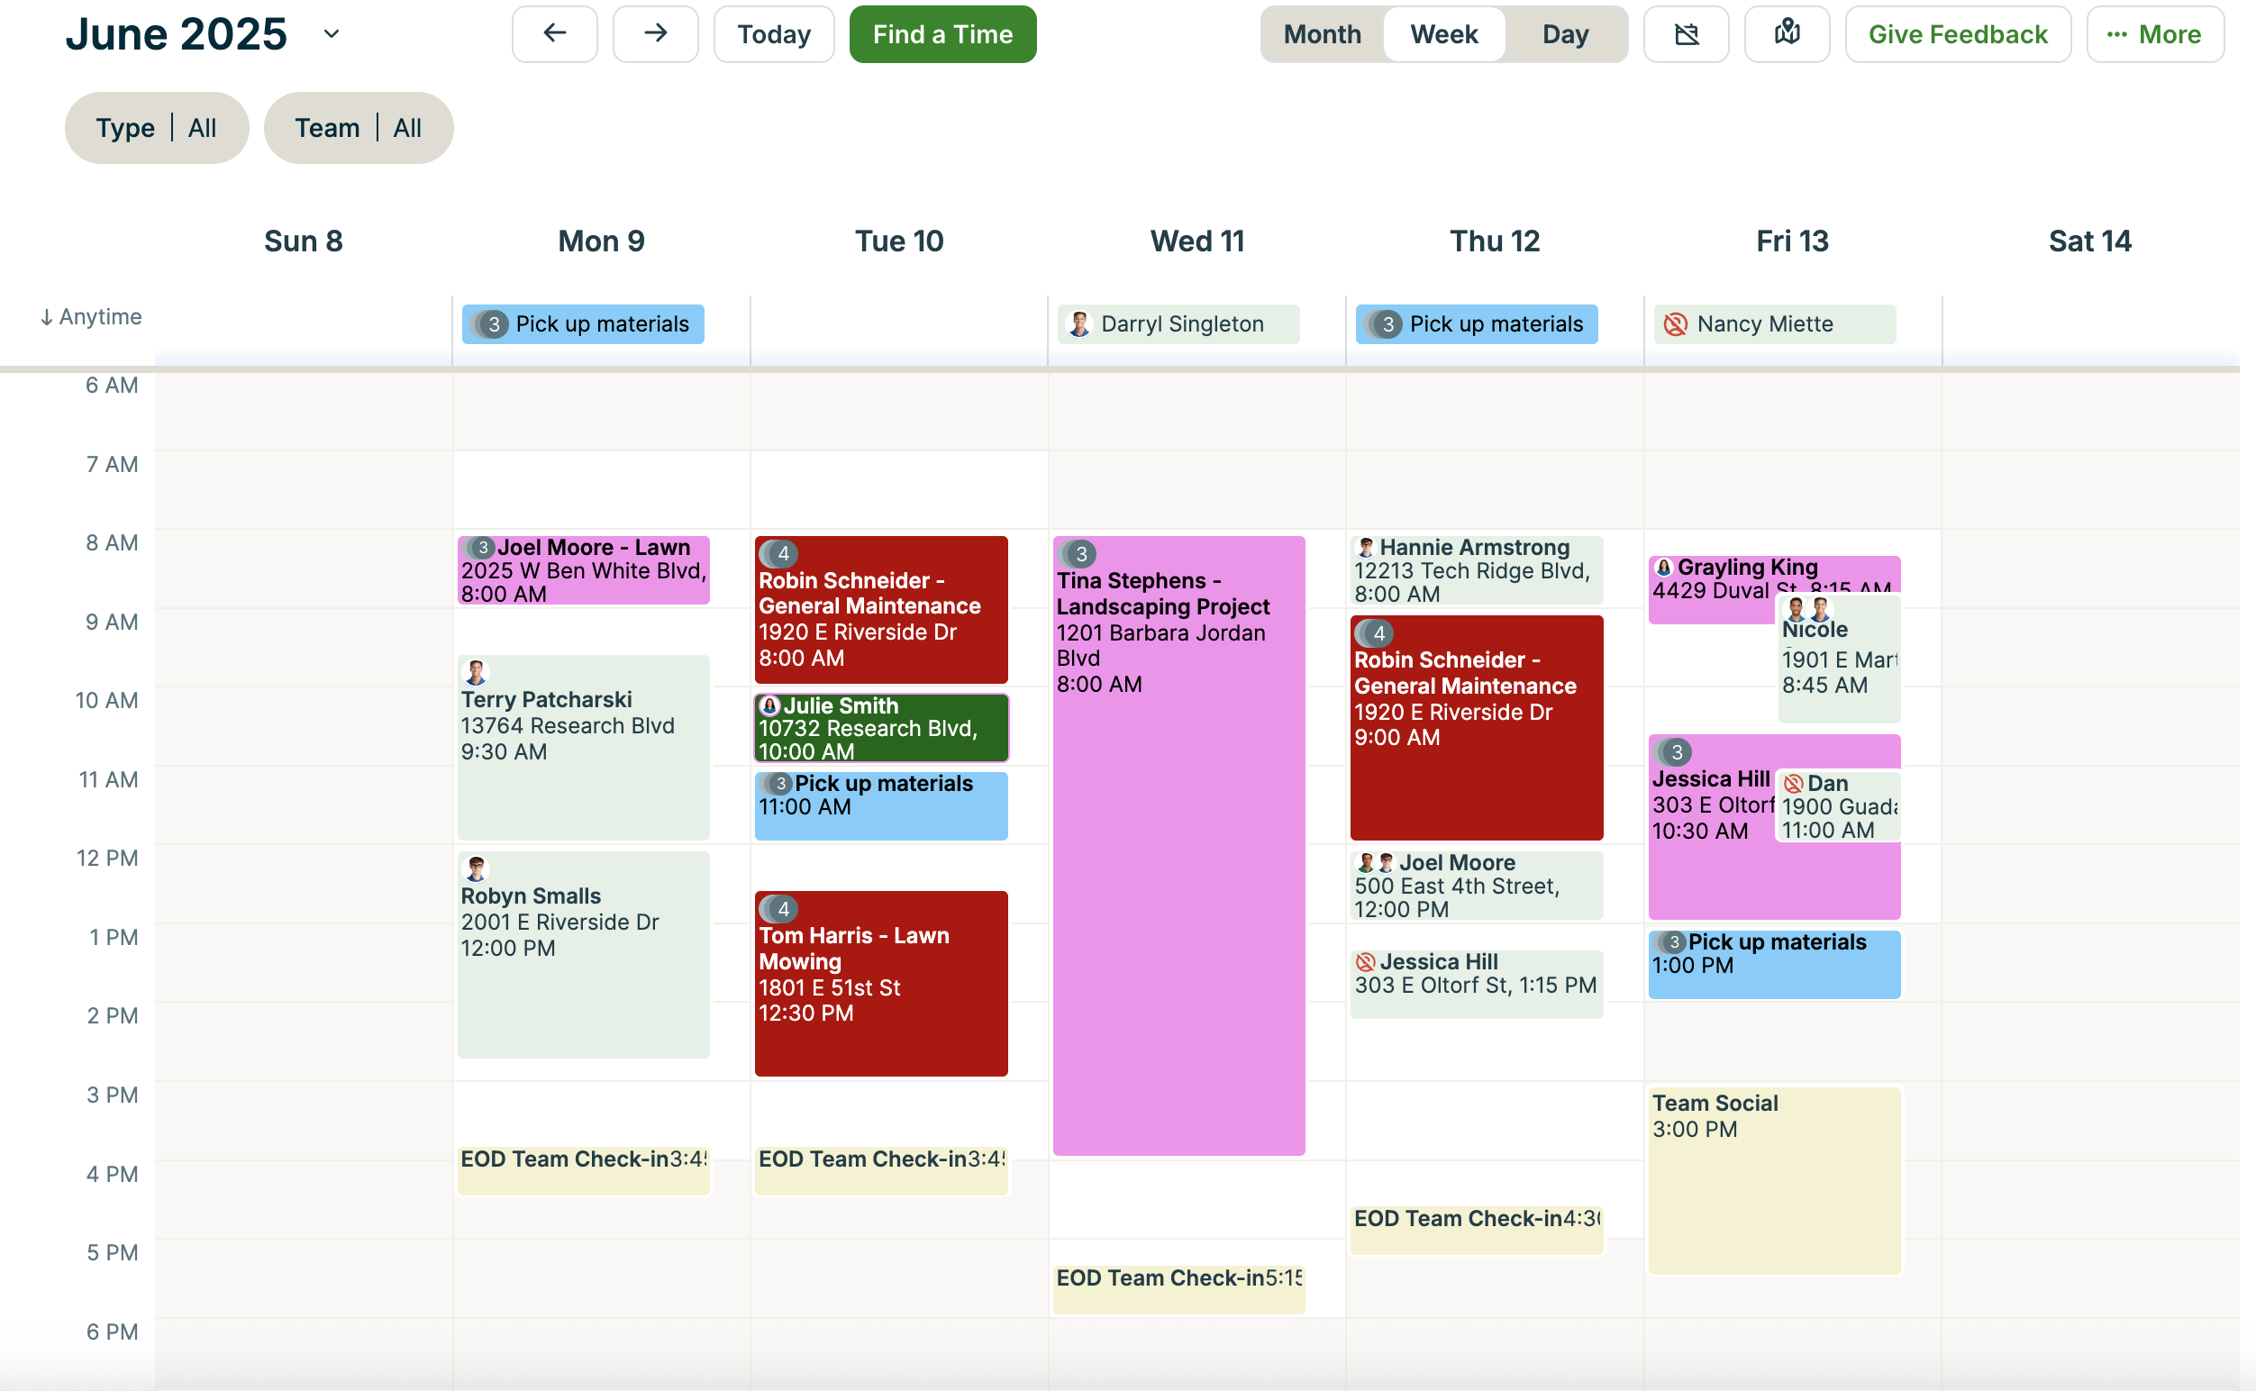Open the map view from the toolbar
2256x1391 pixels.
click(1786, 34)
